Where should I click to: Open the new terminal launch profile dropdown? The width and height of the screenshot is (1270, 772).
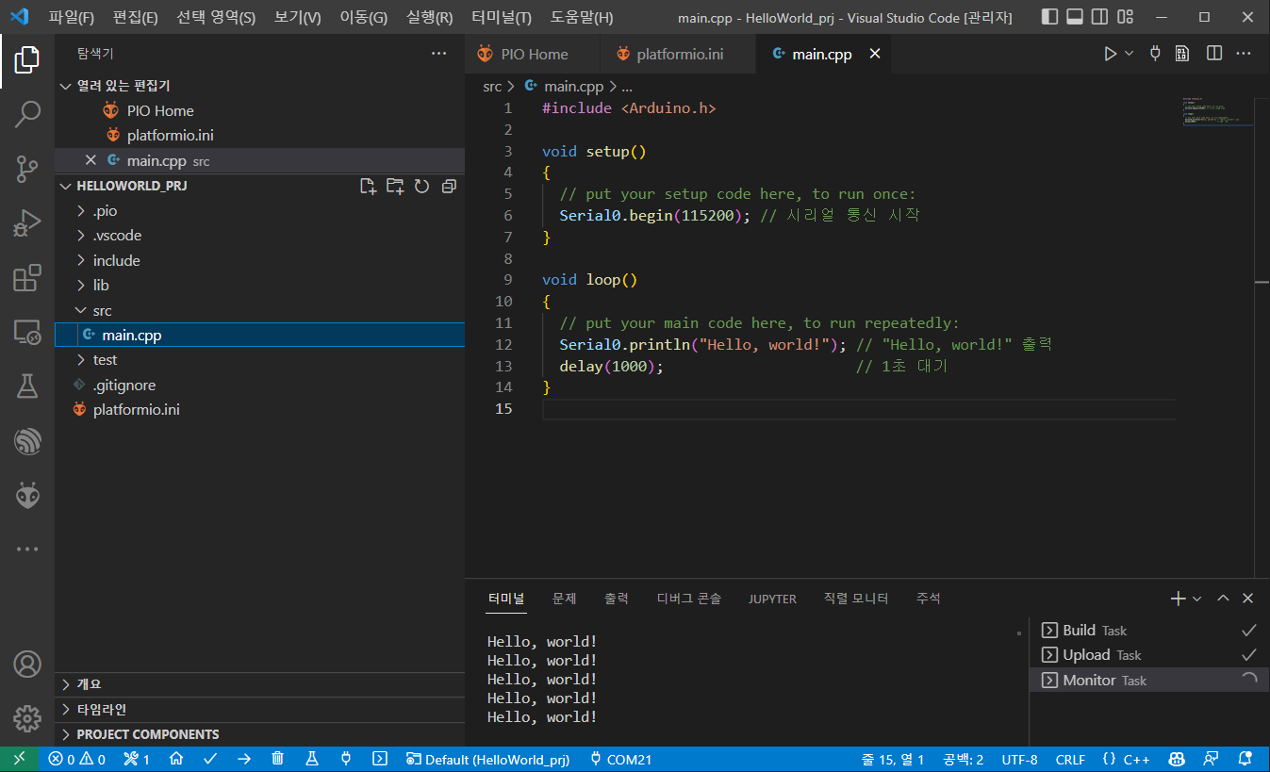point(1197,599)
